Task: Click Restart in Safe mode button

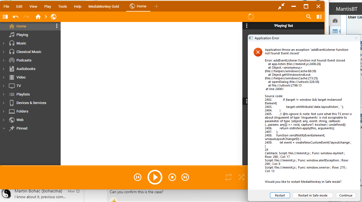Action: click(x=313, y=195)
